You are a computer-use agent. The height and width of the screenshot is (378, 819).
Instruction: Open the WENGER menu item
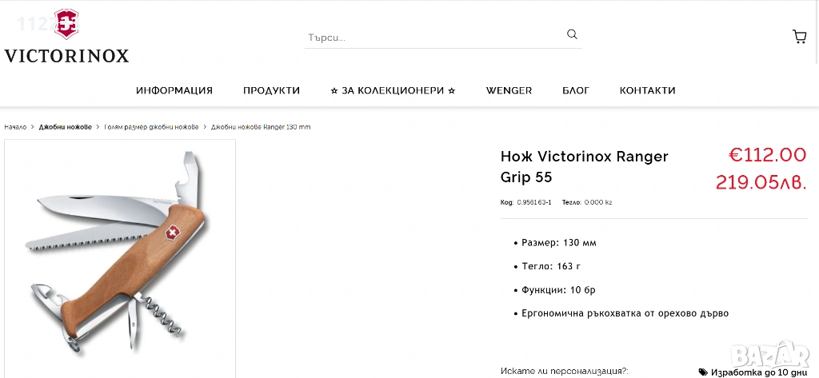[x=509, y=90]
